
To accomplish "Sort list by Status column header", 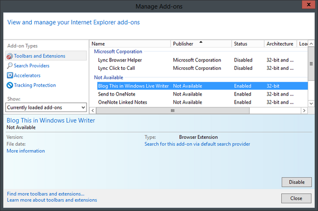I will [248, 44].
